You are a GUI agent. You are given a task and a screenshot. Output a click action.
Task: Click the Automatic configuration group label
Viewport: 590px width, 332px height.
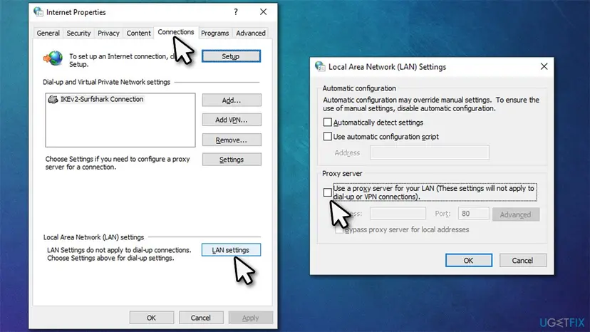pos(359,88)
